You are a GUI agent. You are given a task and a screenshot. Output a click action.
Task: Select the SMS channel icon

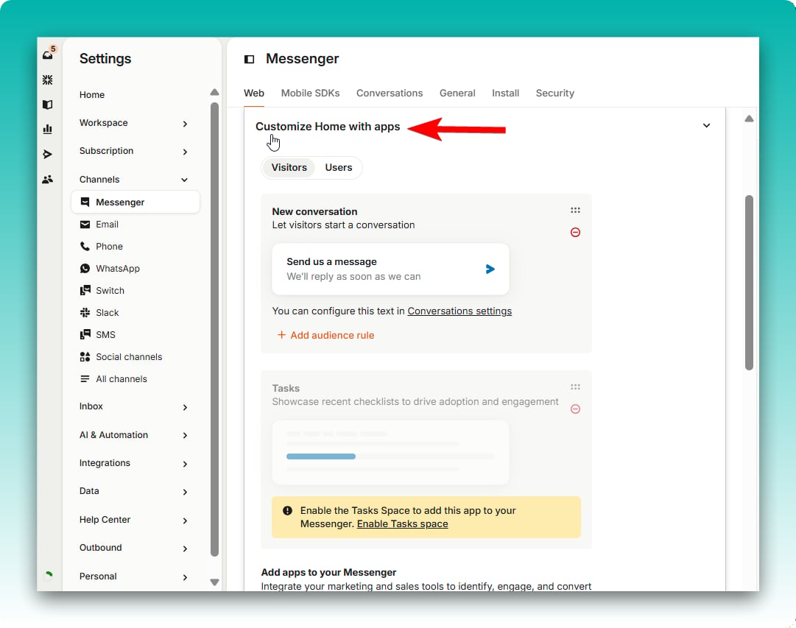[85, 334]
